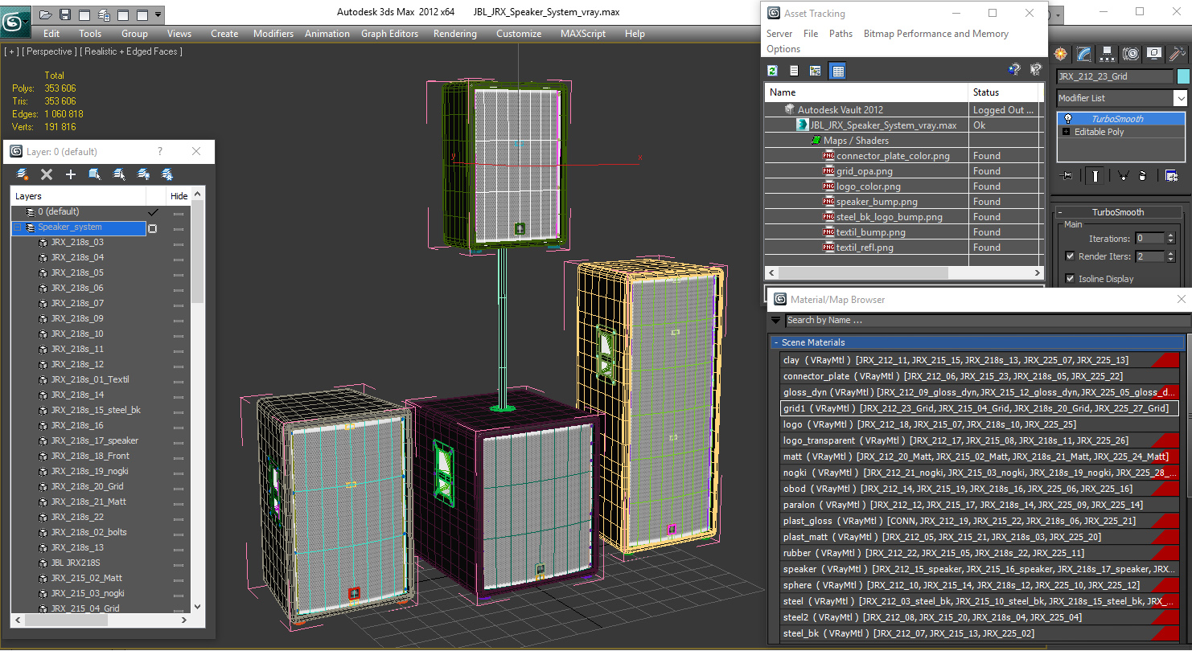Click Freeze/Unfreeze All Layers icon

point(167,174)
